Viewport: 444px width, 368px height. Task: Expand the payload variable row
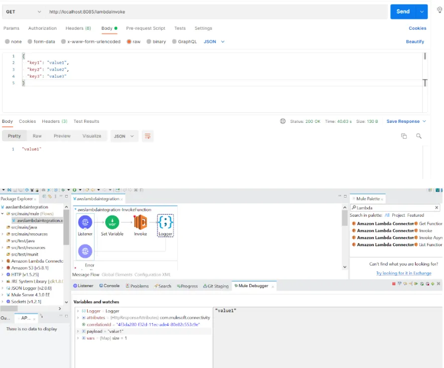(78, 331)
